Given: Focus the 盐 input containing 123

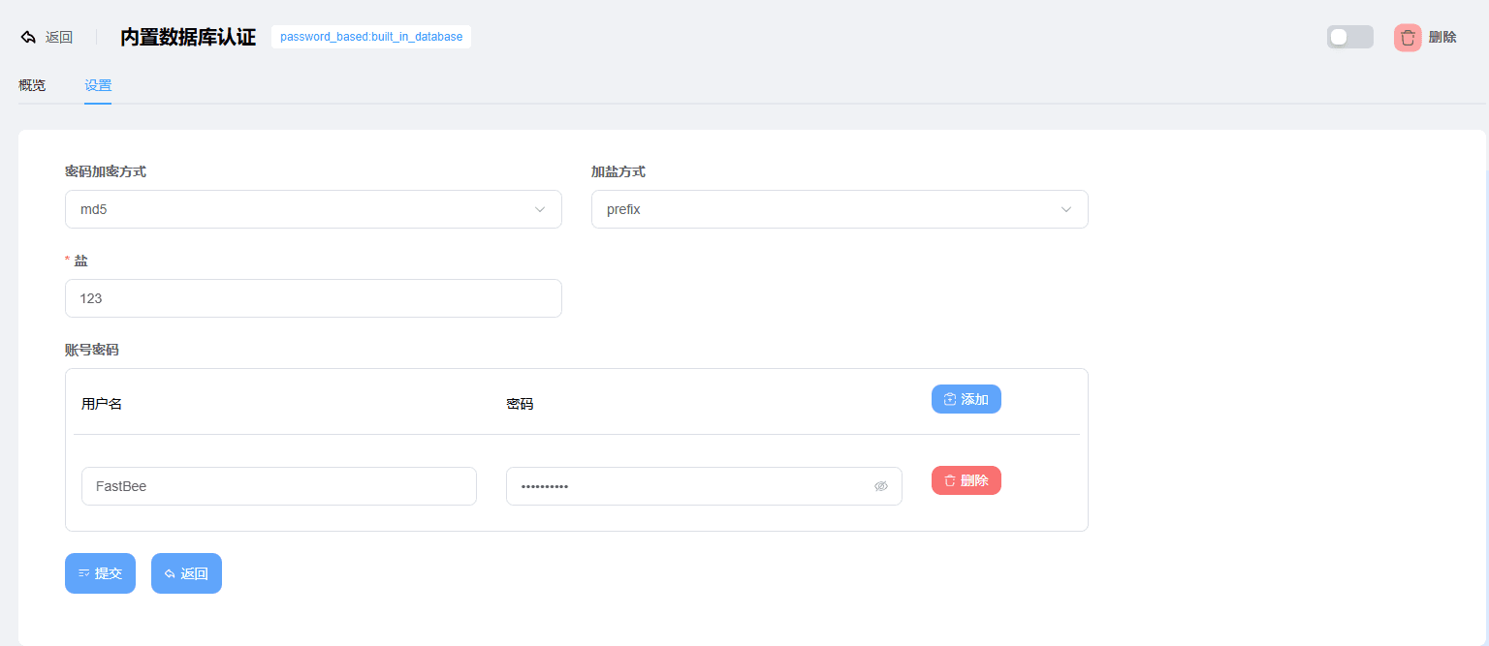Looking at the screenshot, I should pyautogui.click(x=313, y=298).
